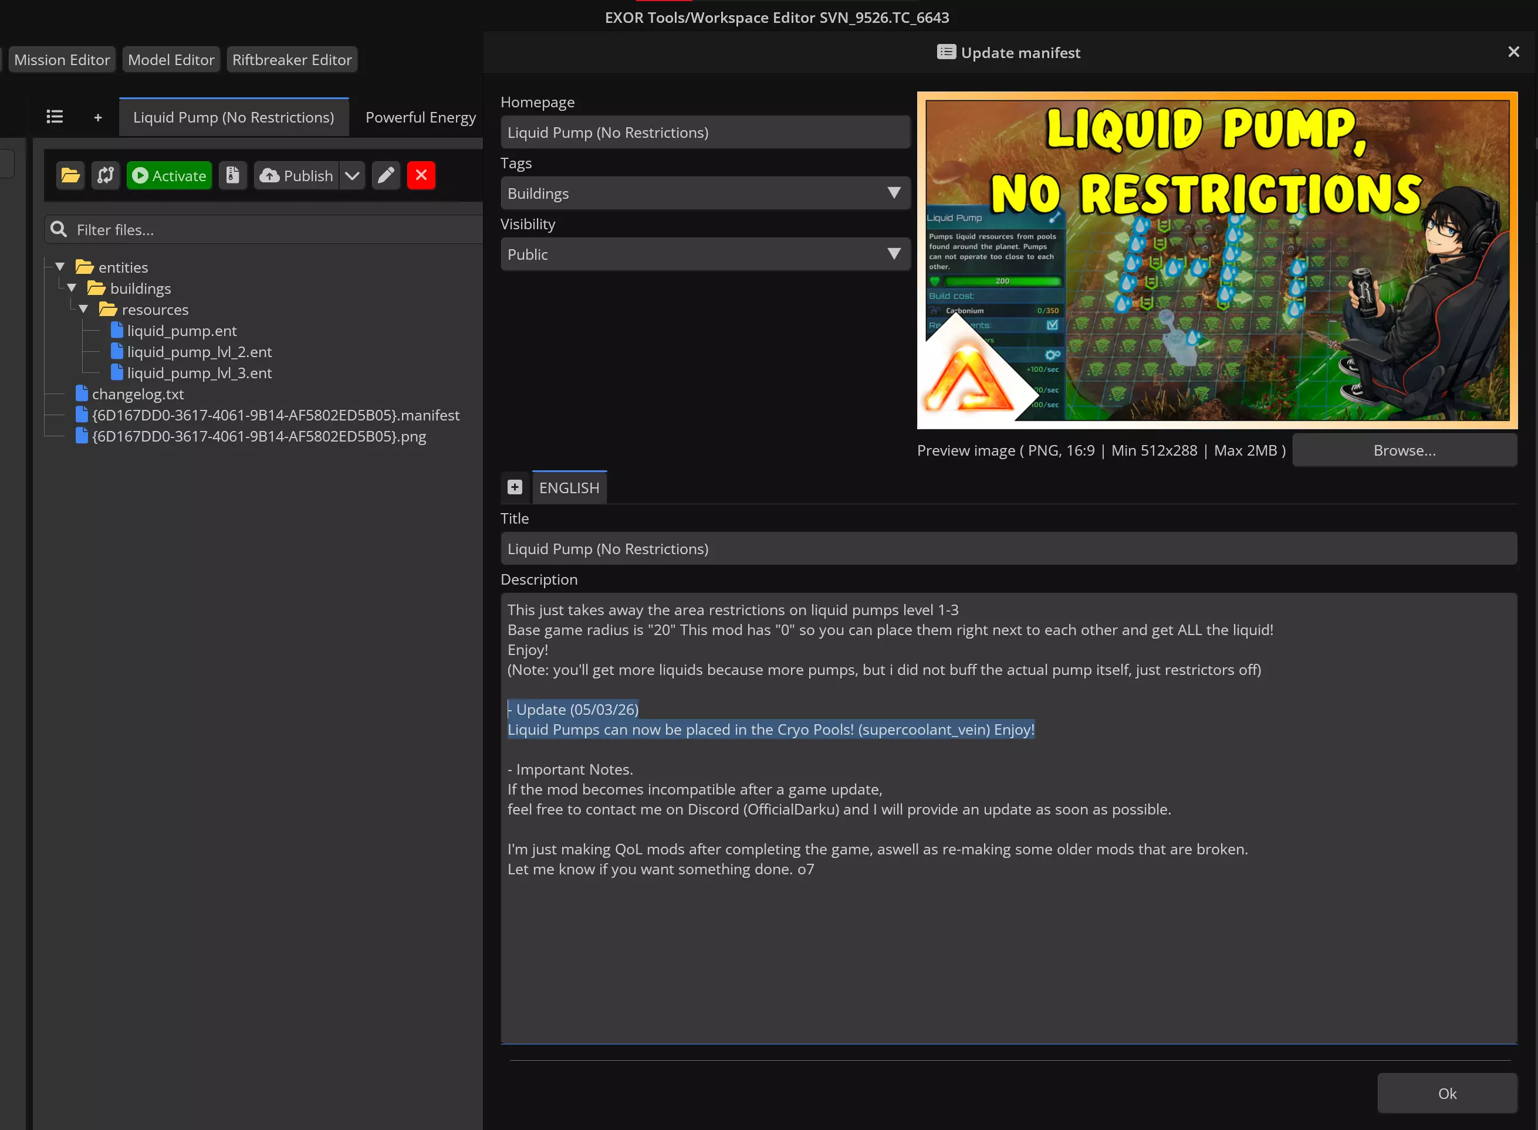This screenshot has width=1538, height=1130.
Task: Switch to the Powerful Energy tab
Action: click(420, 118)
